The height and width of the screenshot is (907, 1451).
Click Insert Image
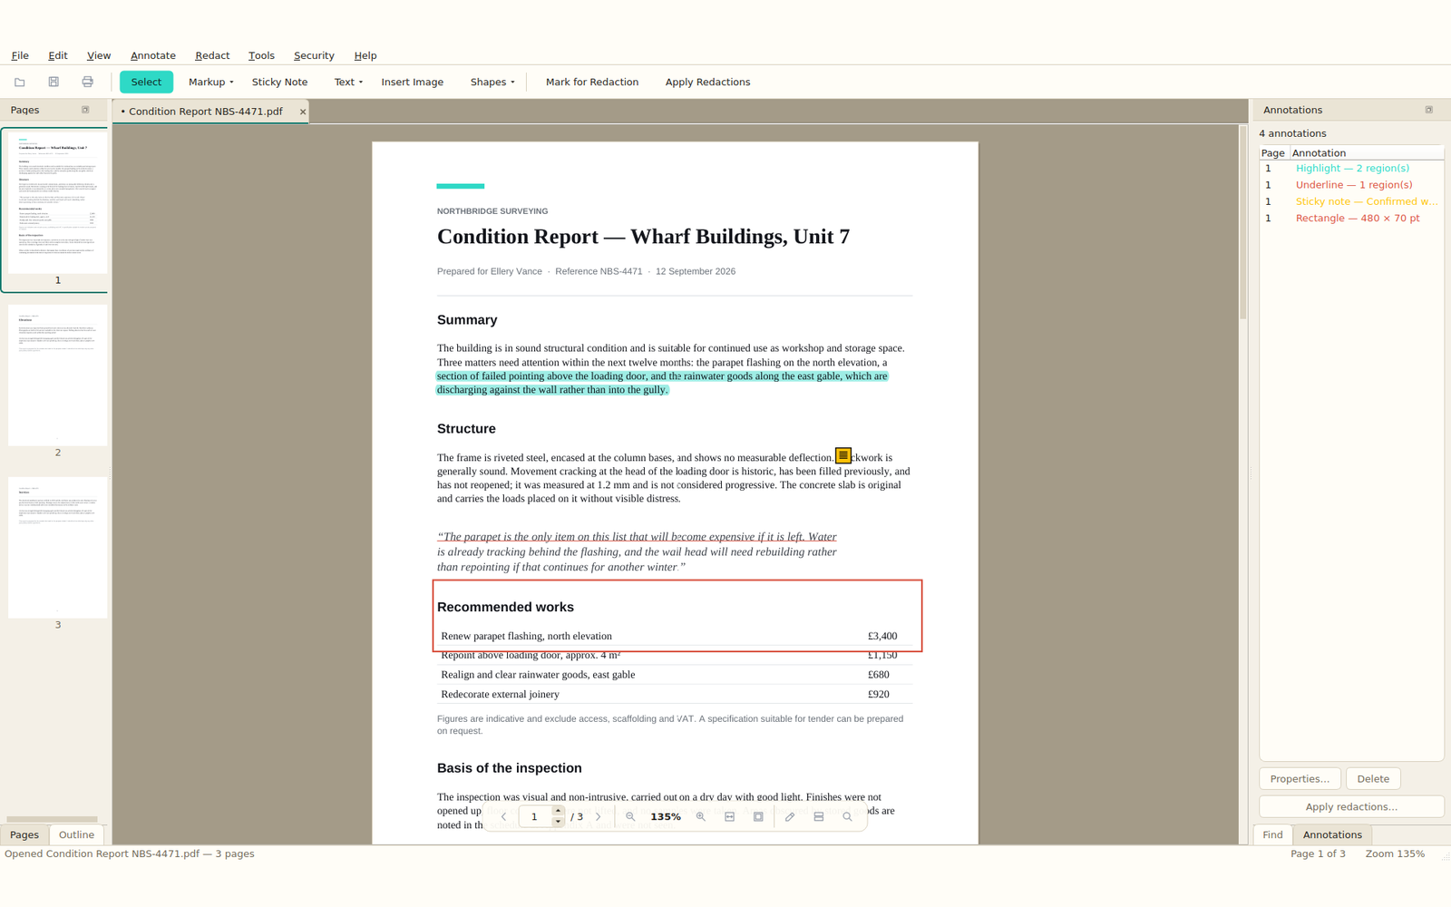(413, 82)
